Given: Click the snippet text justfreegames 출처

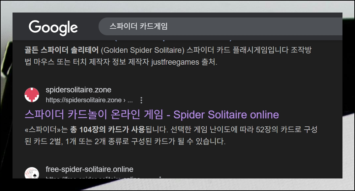Looking at the screenshot, I should pyautogui.click(x=184, y=62).
